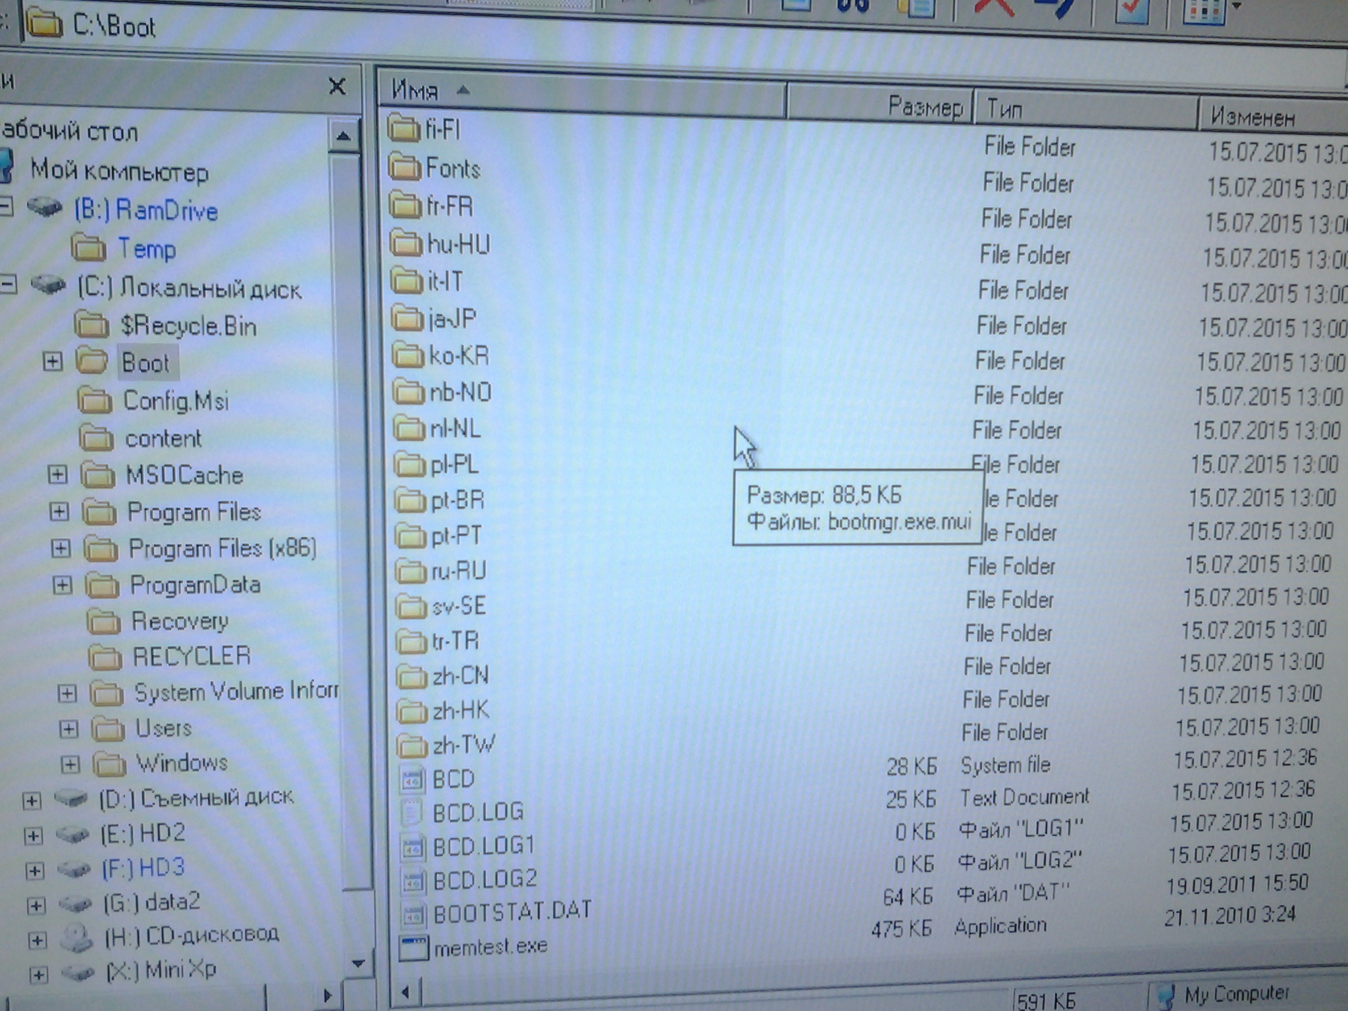Sort the list by the Размер column
This screenshot has height=1011, width=1348.
(880, 105)
